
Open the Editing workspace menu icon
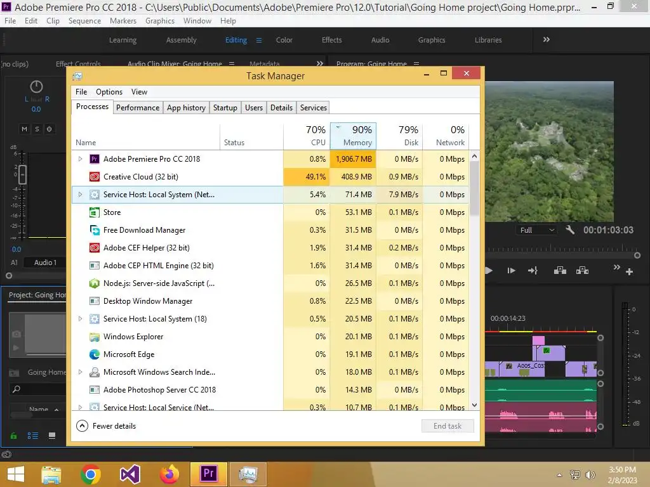pos(259,40)
